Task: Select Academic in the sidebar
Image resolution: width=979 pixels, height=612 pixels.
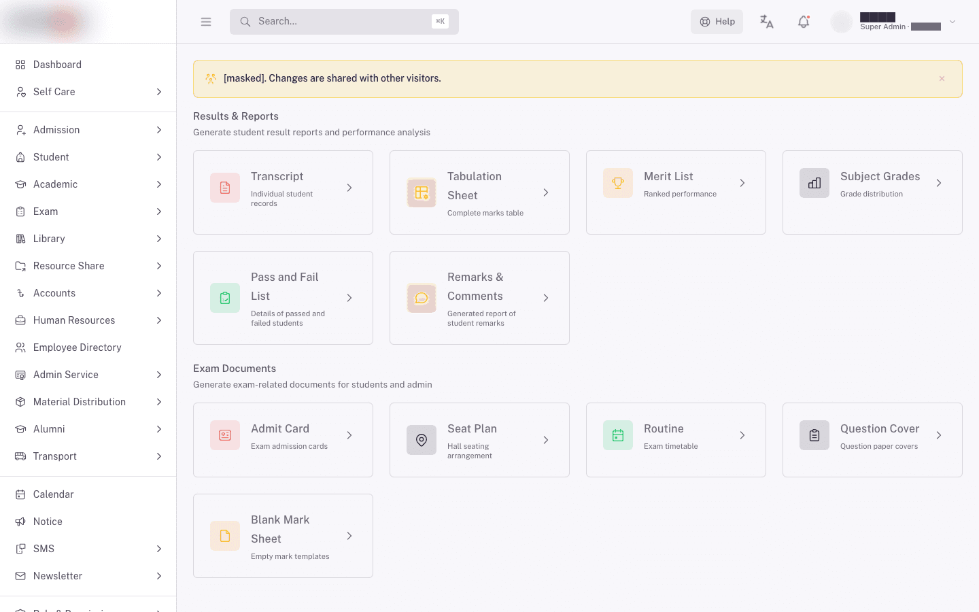Action: click(x=88, y=184)
